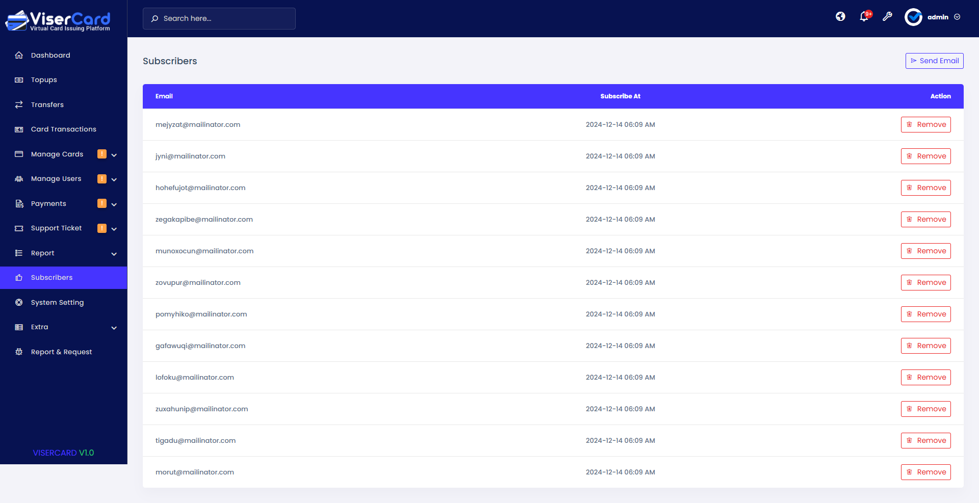This screenshot has height=503, width=979.
Task: Open Report & Request menu item
Action: [64, 352]
